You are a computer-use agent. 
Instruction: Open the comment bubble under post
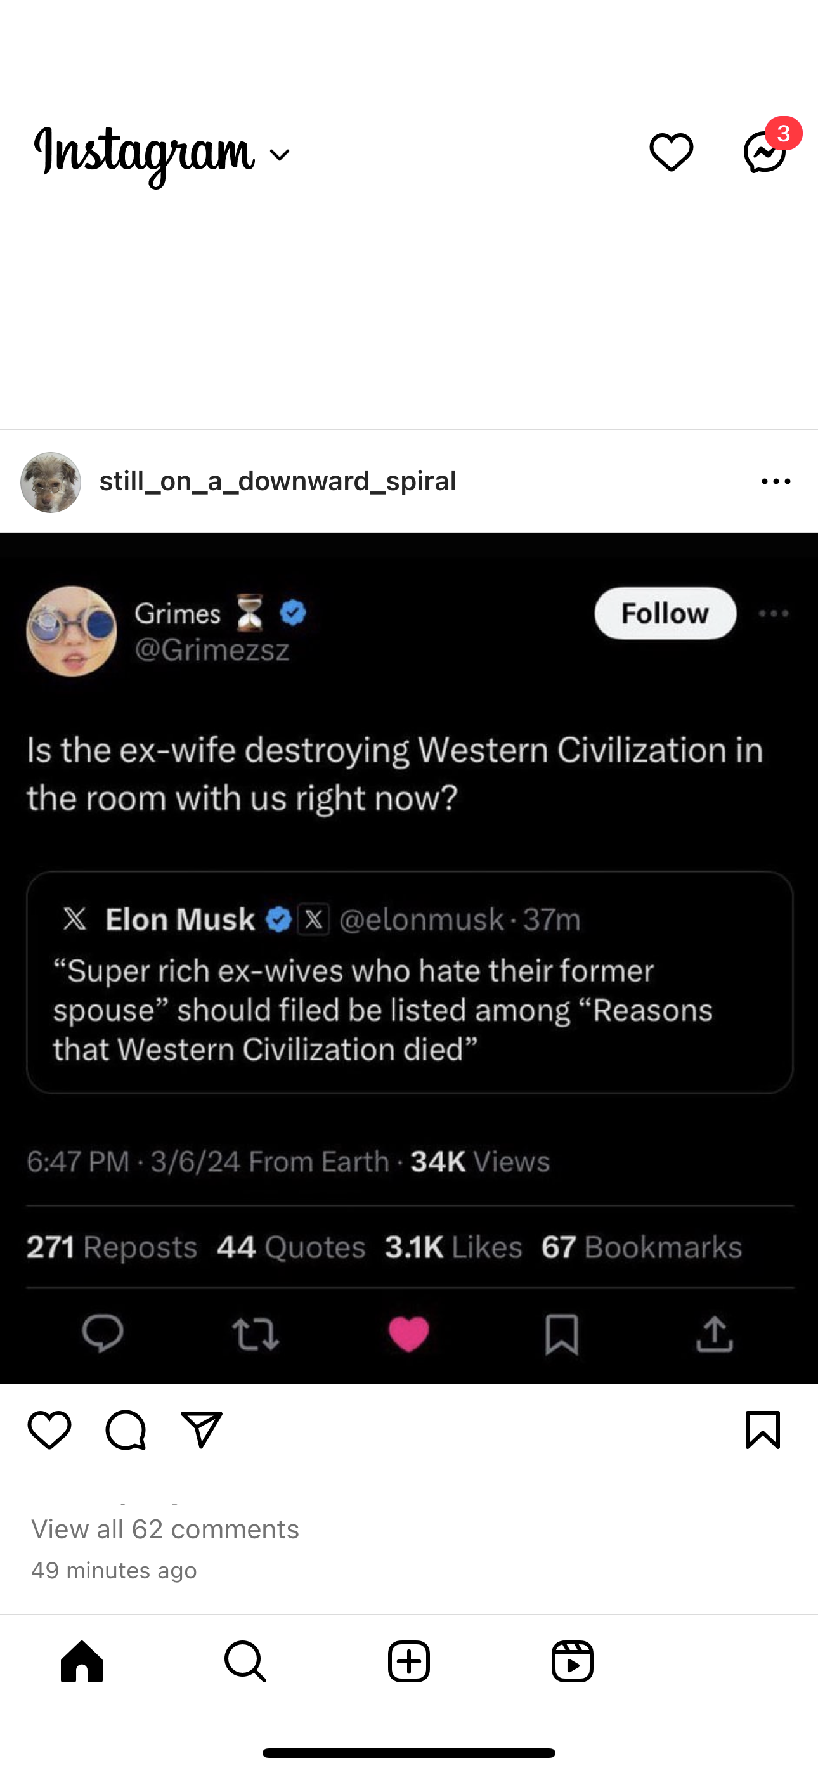(x=126, y=1429)
